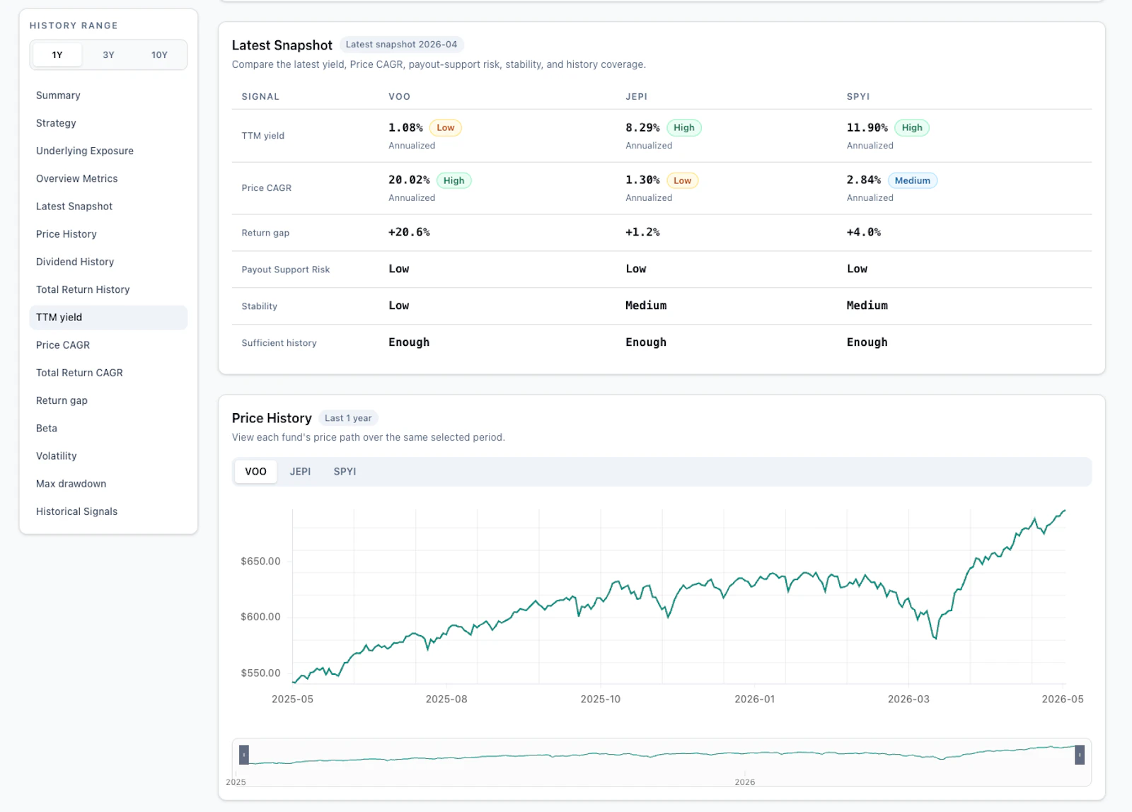Screen dimensions: 1132x812
Task: Click the Return gap row label in table
Action: 265,233
